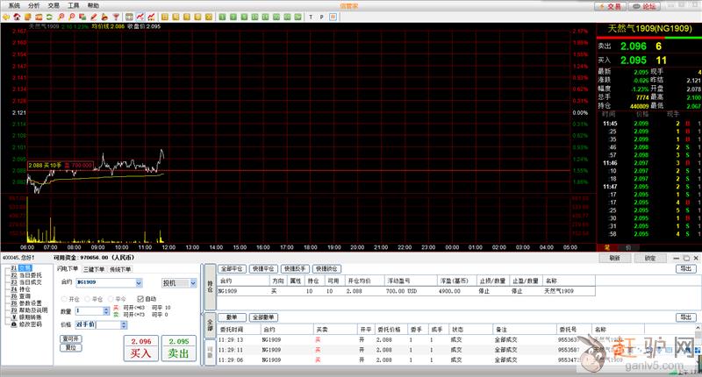Select 当日委托 in the left tree
702x377 pixels.
coord(31,275)
